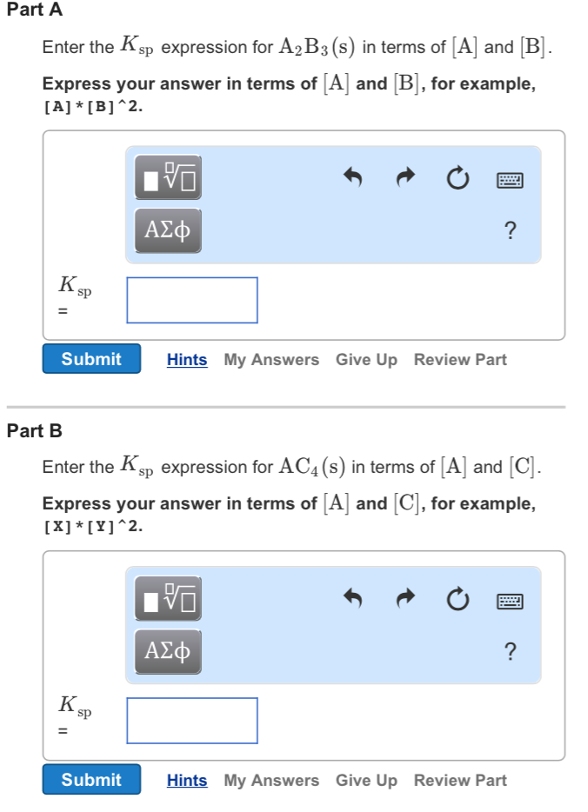This screenshot has height=812, width=588.
Task: Reset the Part B answer with the reset icon
Action: (x=457, y=598)
